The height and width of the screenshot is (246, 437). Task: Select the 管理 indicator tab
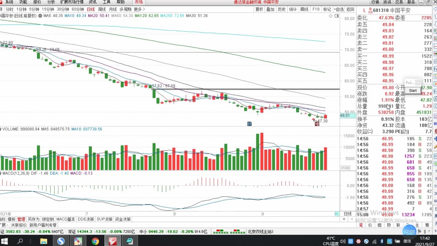(21, 219)
